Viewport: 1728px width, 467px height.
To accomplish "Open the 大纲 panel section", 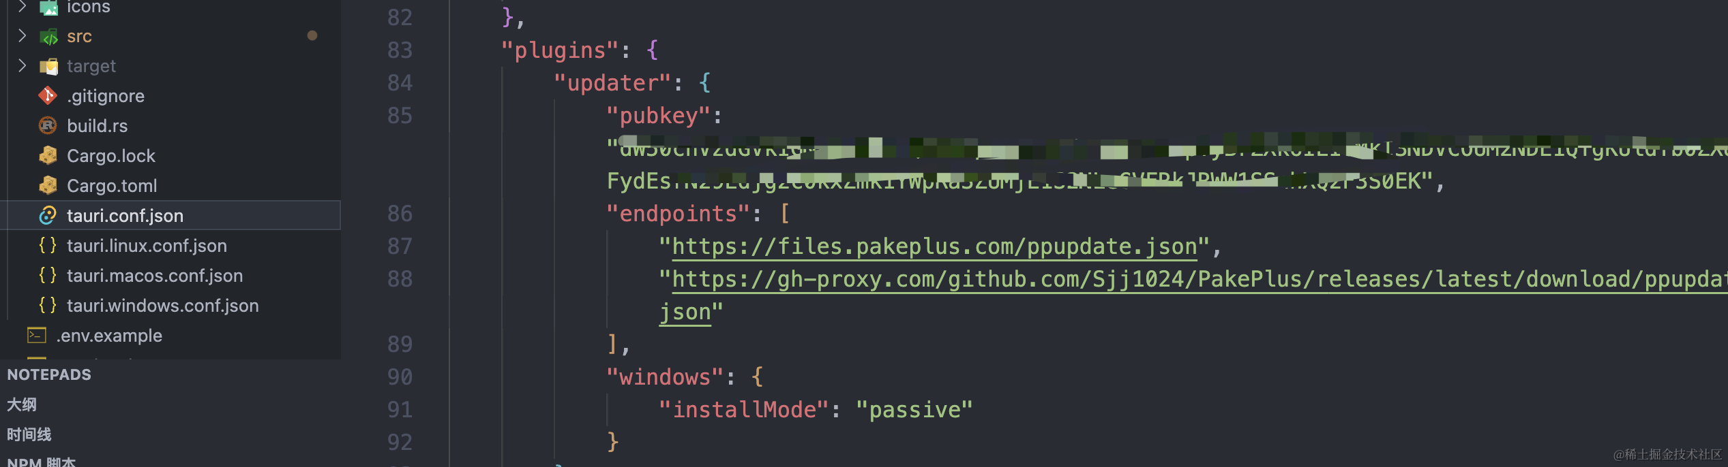I will [x=22, y=405].
